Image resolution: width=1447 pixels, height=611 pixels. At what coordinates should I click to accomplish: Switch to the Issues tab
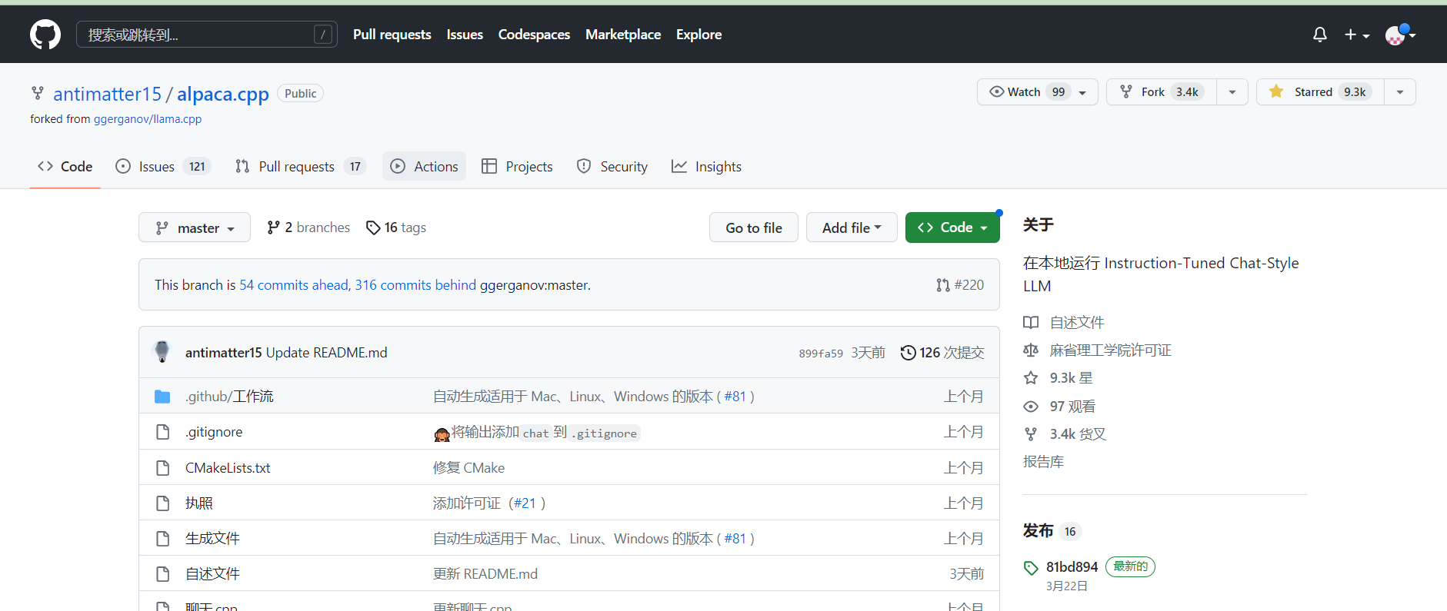coord(162,167)
